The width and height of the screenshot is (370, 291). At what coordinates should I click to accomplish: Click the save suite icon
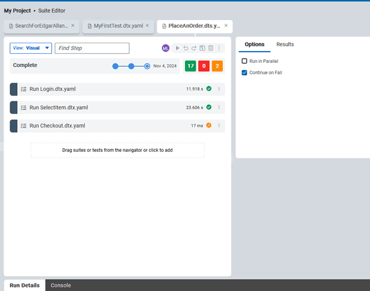[202, 48]
